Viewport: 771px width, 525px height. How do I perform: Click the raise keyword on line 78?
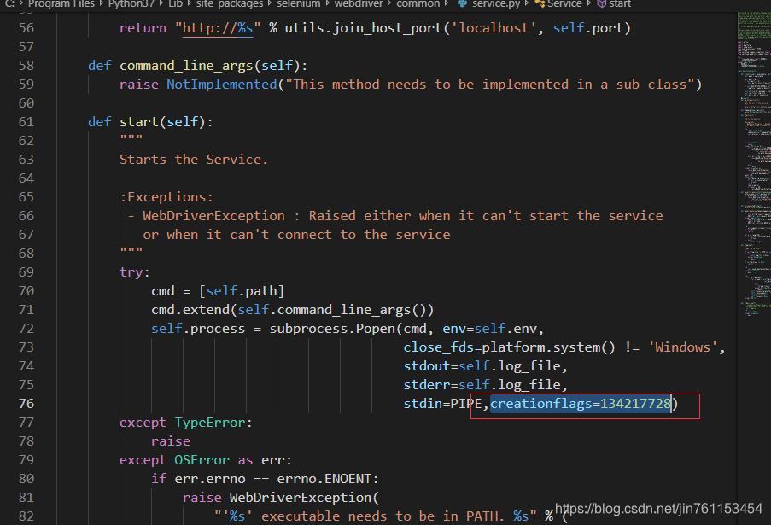tap(170, 441)
